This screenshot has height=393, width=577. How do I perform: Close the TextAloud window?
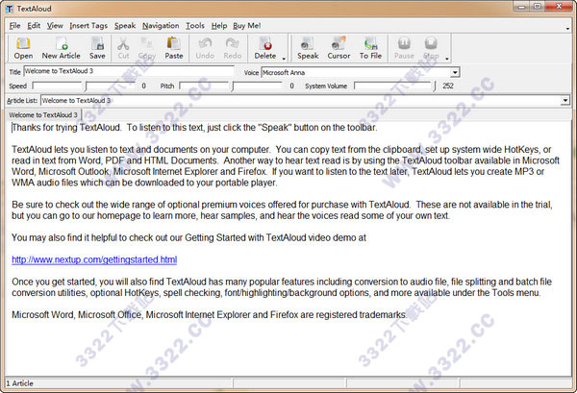[x=559, y=7]
